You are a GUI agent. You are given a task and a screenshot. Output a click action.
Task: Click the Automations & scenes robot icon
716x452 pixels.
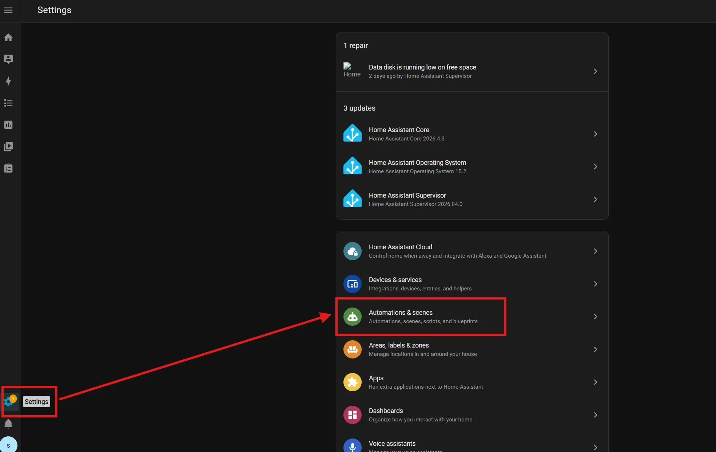pyautogui.click(x=352, y=317)
